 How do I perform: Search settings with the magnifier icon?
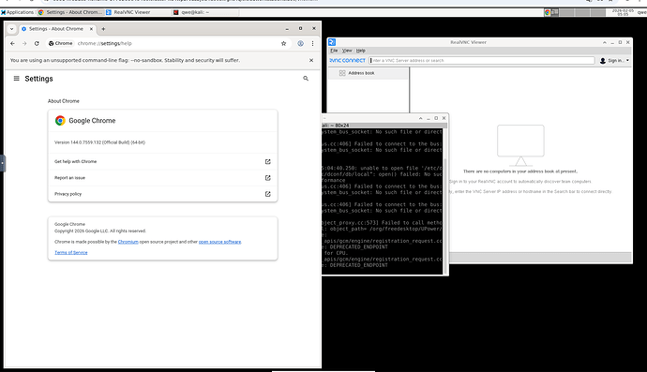pos(306,79)
